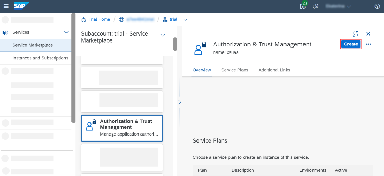384x176 pixels.
Task: Click the service icon in detail header
Action: (x=200, y=48)
